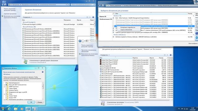Image resolution: width=198 pixels, height=111 pixels.
Task: Toggle the Windows Search component checkbox
Action: coord(6,90)
